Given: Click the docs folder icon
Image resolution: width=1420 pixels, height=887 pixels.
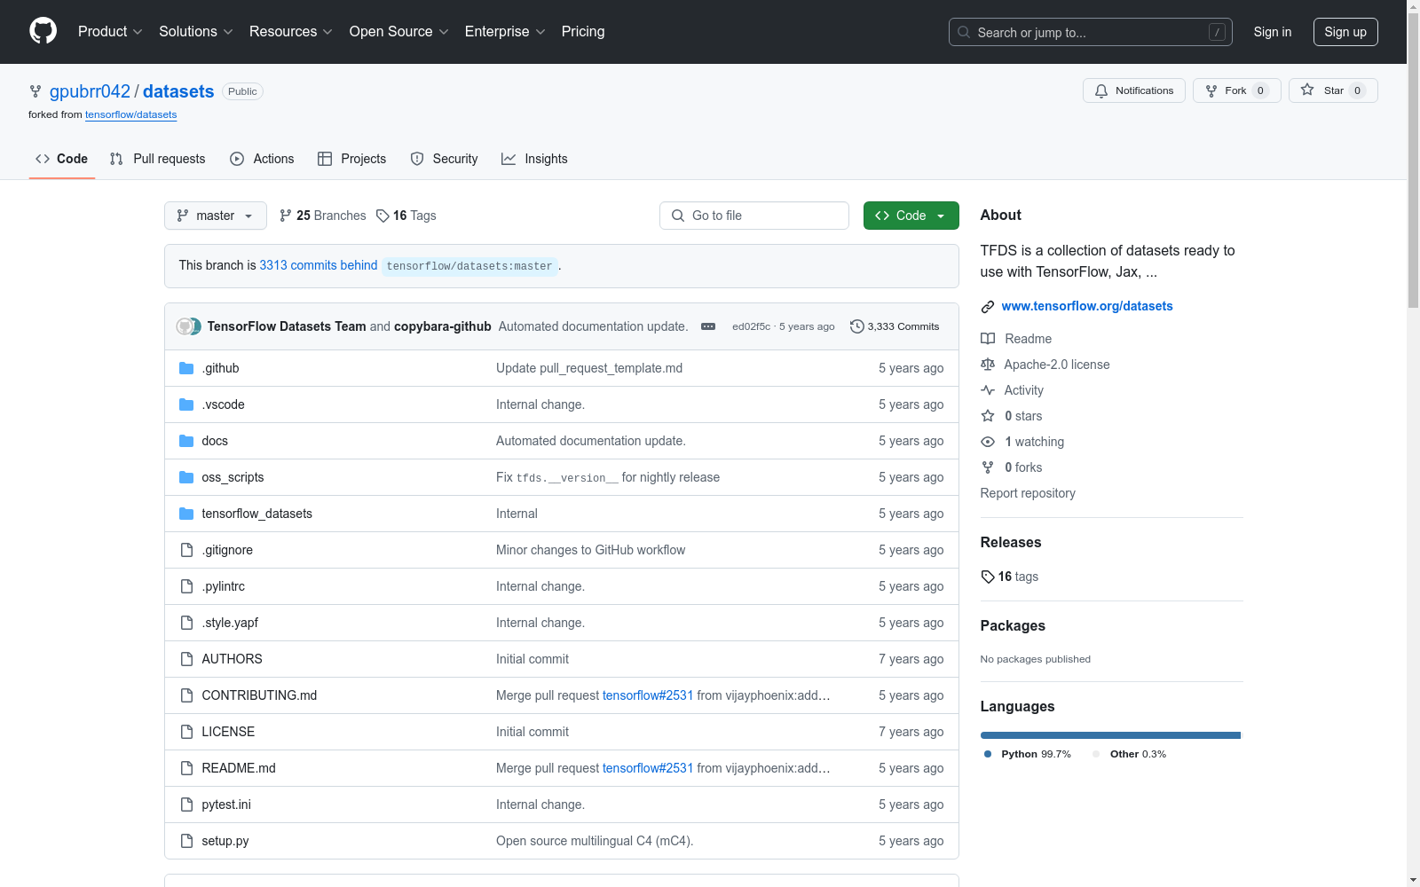Looking at the screenshot, I should point(186,441).
